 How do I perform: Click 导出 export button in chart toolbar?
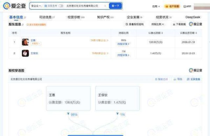pos(178,79)
